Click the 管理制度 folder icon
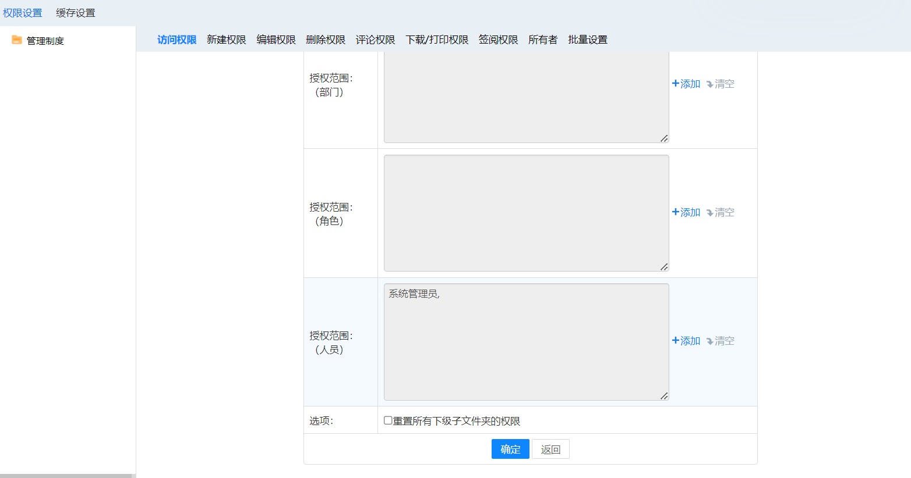Screen dimensions: 911x478 pos(16,40)
